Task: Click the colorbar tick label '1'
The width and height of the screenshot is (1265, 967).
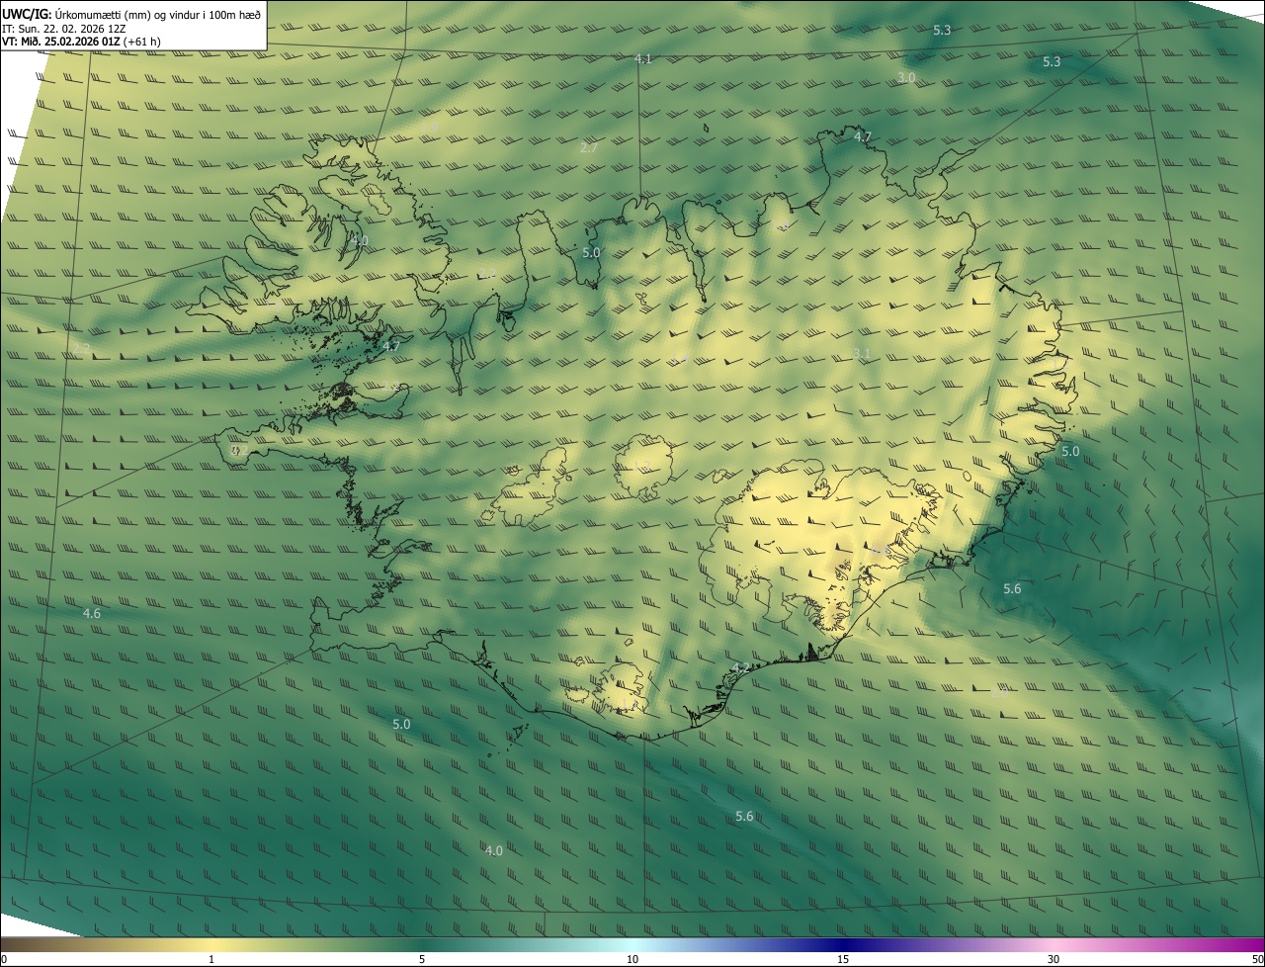Action: [211, 959]
